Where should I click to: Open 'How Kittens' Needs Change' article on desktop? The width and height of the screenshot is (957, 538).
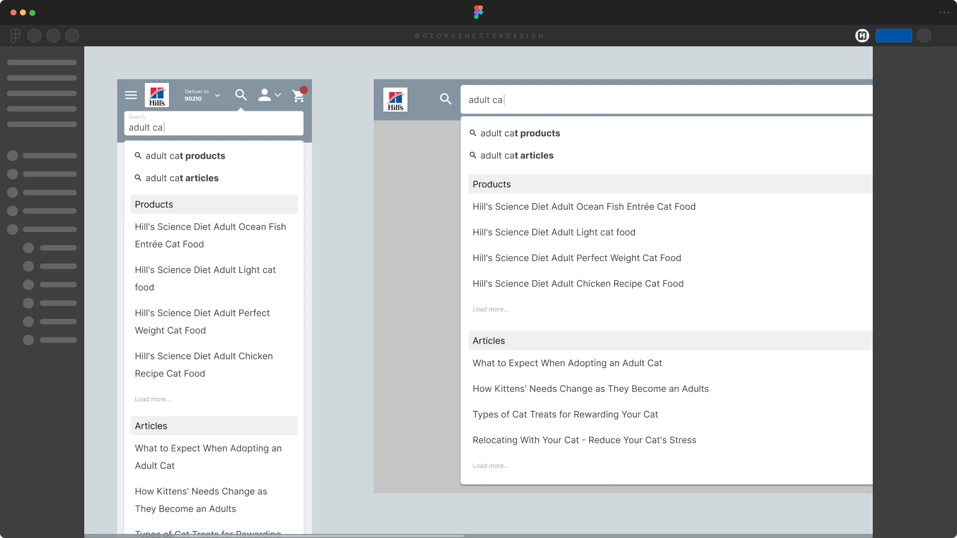coord(591,389)
